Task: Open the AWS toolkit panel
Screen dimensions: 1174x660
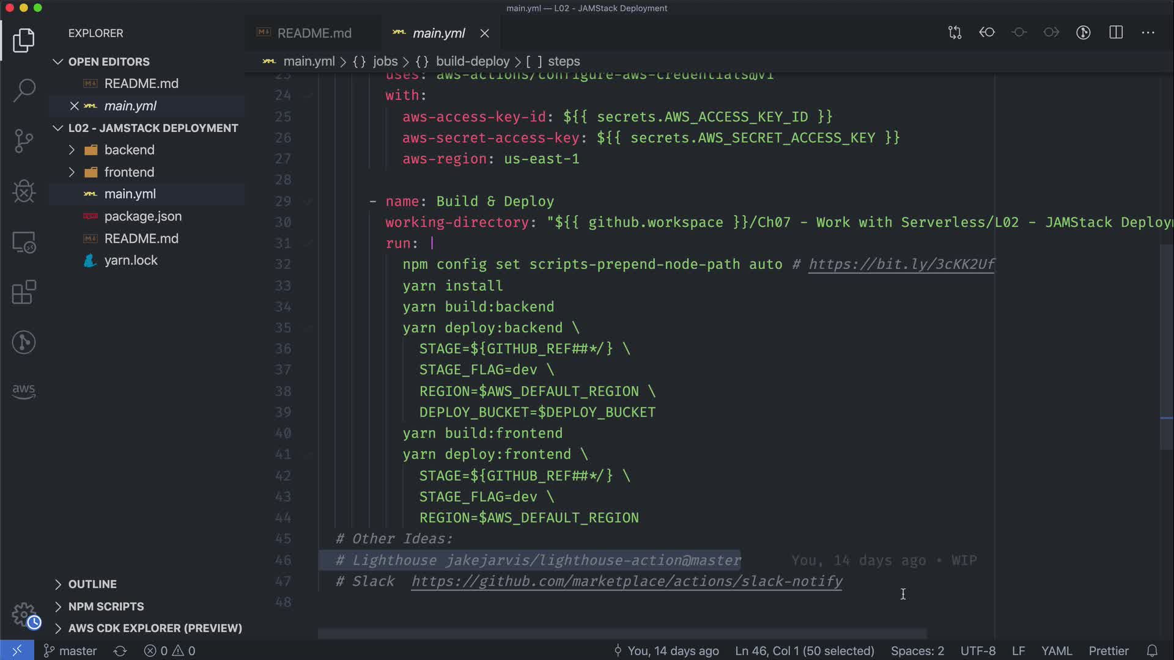Action: pyautogui.click(x=24, y=391)
